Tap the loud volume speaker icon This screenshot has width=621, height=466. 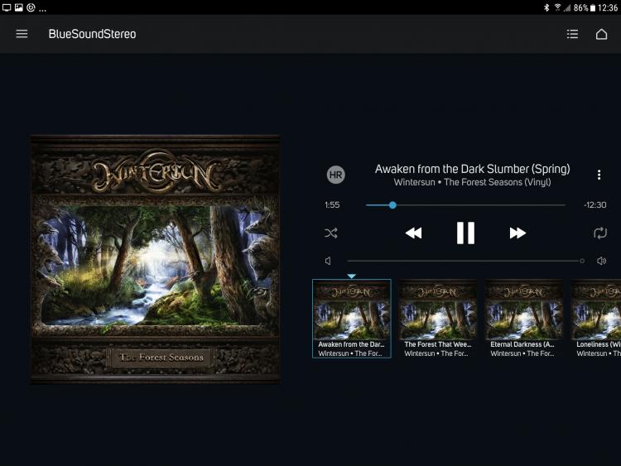(x=601, y=261)
